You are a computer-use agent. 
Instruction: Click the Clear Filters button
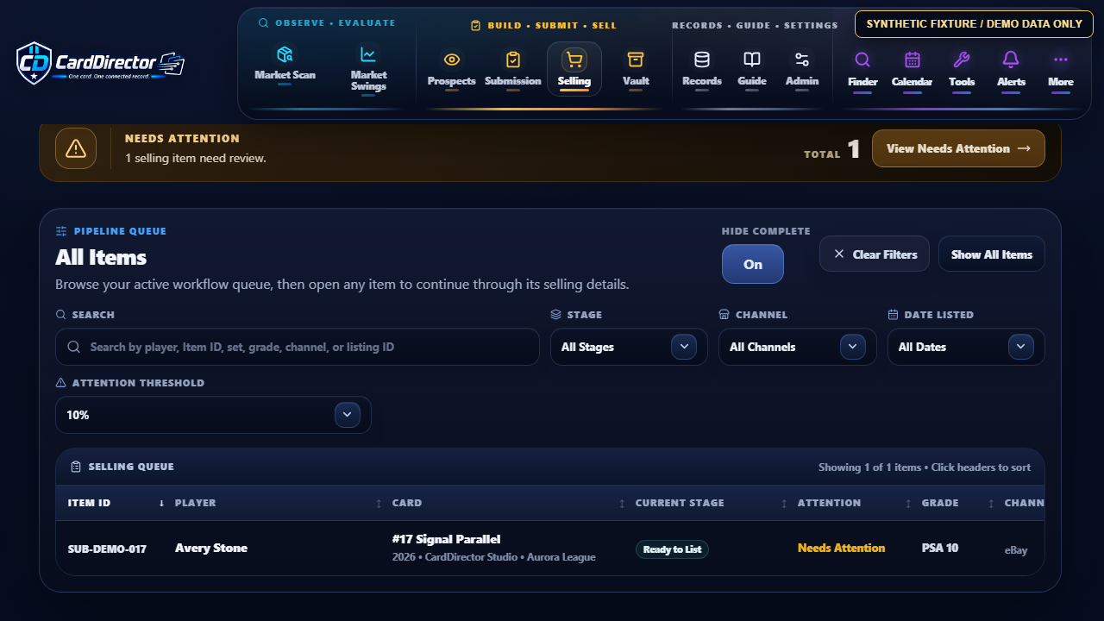(875, 254)
